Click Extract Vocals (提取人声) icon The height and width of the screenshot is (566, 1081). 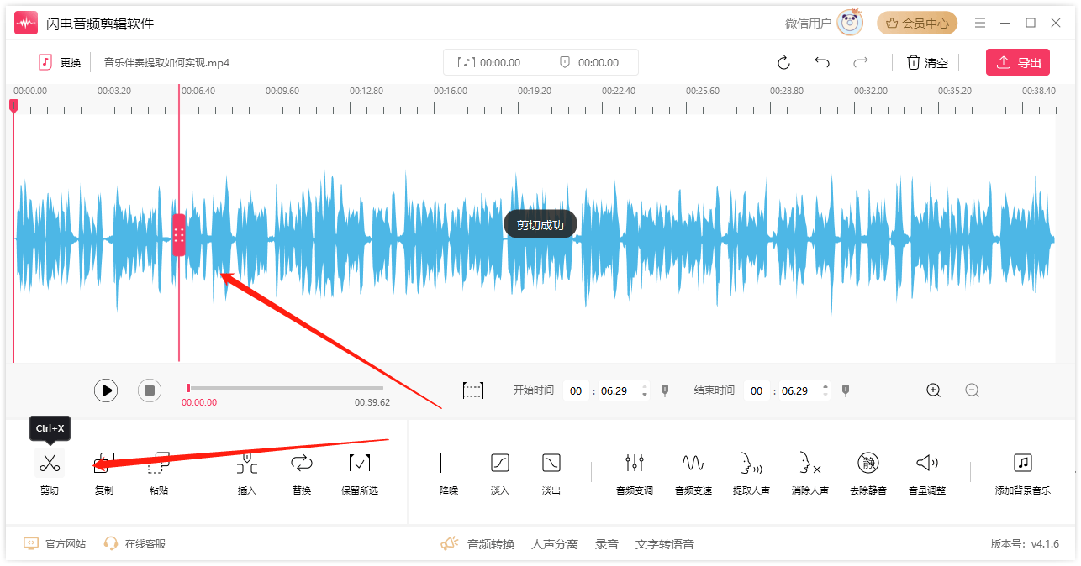751,463
